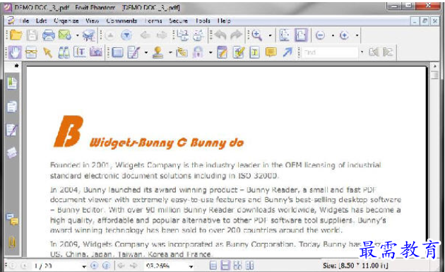Image resolution: width=445 pixels, height=272 pixels.
Task: Click the Zoom In plus circle icon
Action: click(344, 35)
